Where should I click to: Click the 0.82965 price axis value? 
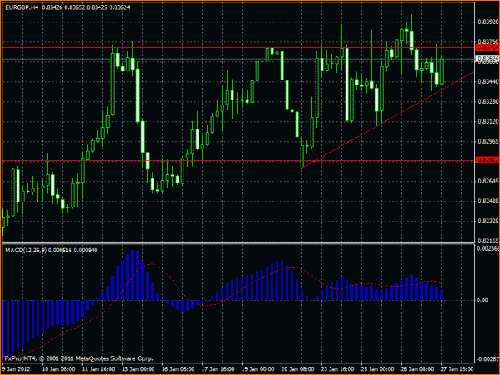(x=488, y=142)
